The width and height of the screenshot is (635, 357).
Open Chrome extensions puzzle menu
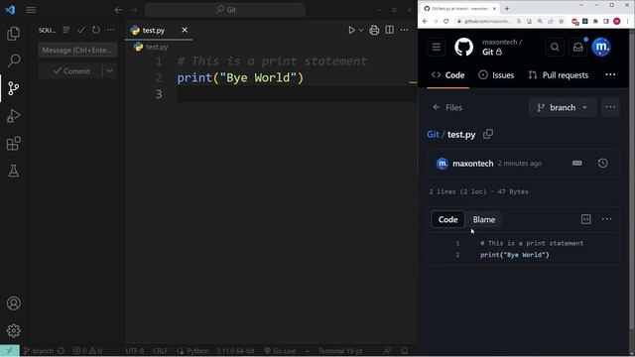(x=595, y=21)
